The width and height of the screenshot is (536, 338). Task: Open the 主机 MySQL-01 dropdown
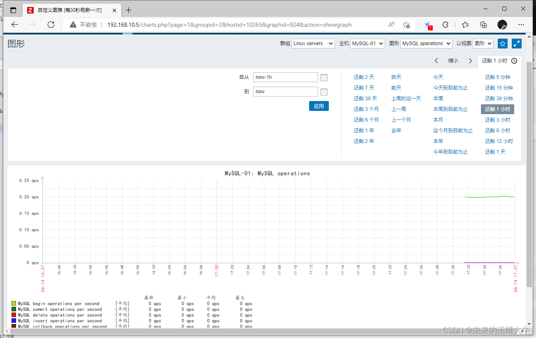coord(367,43)
